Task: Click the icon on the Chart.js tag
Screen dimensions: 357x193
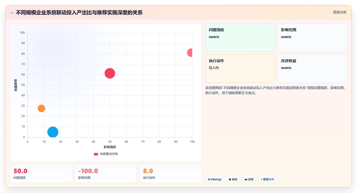Action: [x=209, y=179]
